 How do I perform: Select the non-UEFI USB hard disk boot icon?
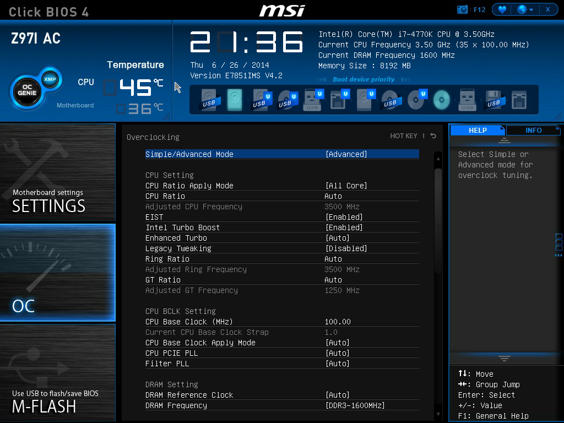[209, 100]
